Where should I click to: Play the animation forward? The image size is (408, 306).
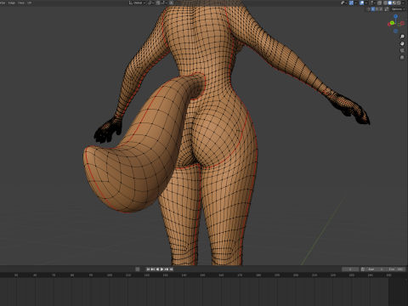[161, 269]
